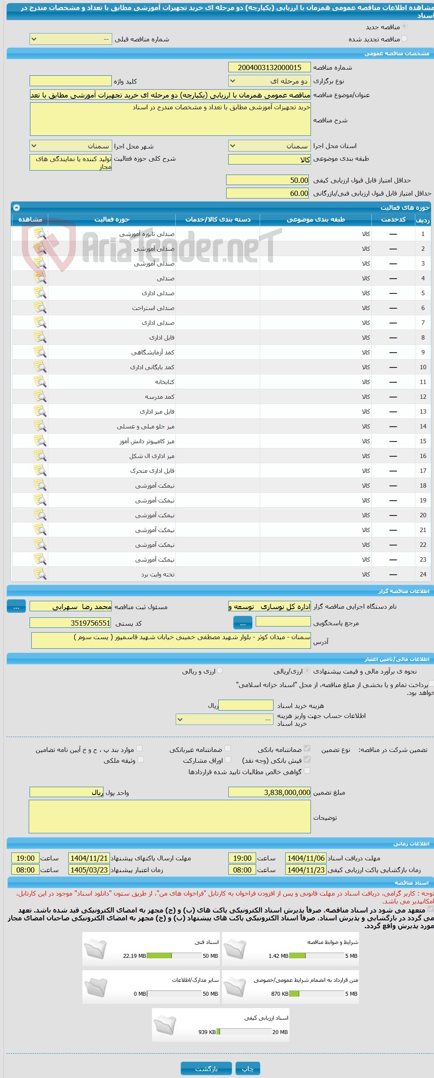Toggle اوراق مشارکت checkbox
Screen dimensions: 434x1078
click(227, 759)
